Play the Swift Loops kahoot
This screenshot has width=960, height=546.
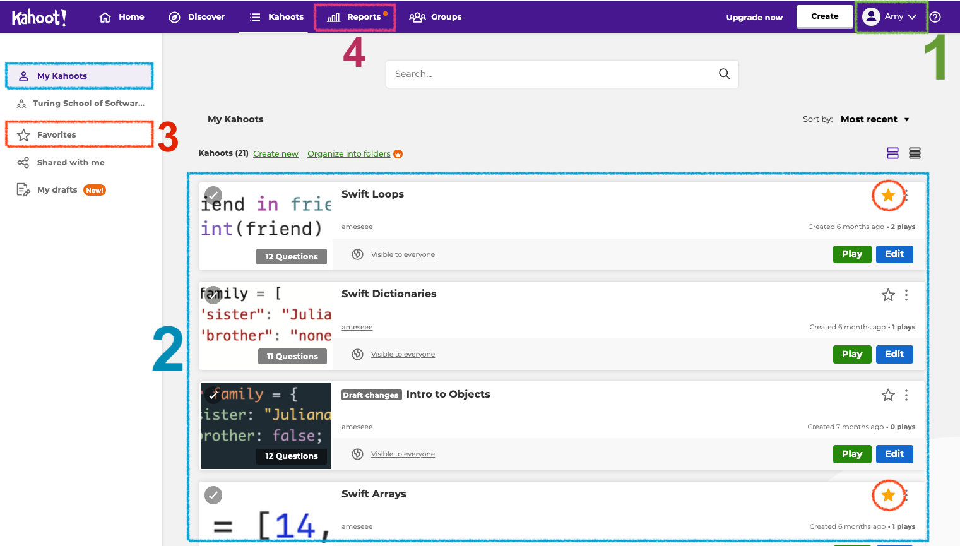point(852,254)
